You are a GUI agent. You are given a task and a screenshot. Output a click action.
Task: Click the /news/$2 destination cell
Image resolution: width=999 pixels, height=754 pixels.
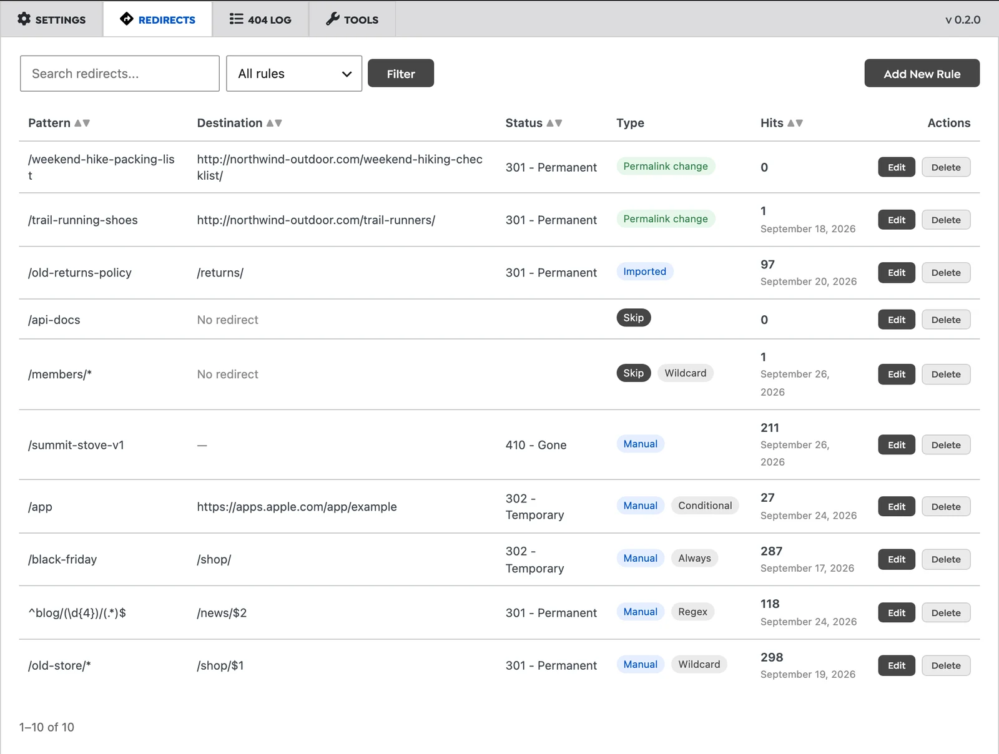(222, 613)
